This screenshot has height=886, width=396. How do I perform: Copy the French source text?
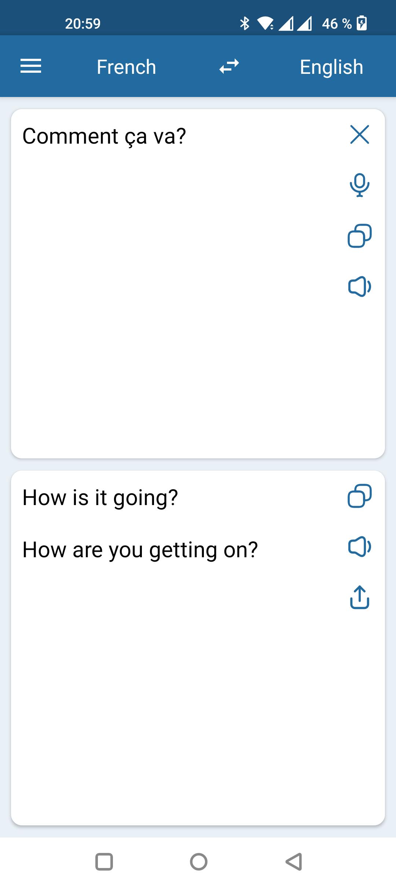360,235
